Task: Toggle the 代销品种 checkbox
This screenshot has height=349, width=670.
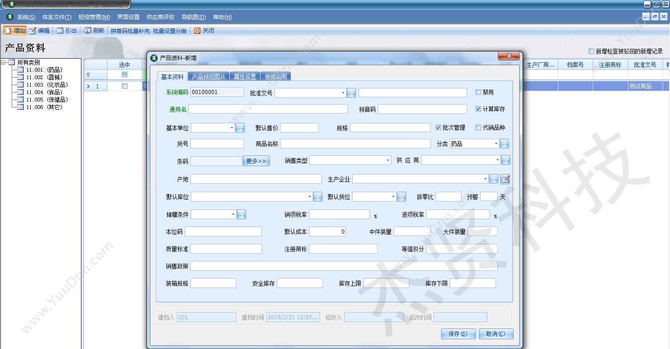Action: tap(478, 128)
